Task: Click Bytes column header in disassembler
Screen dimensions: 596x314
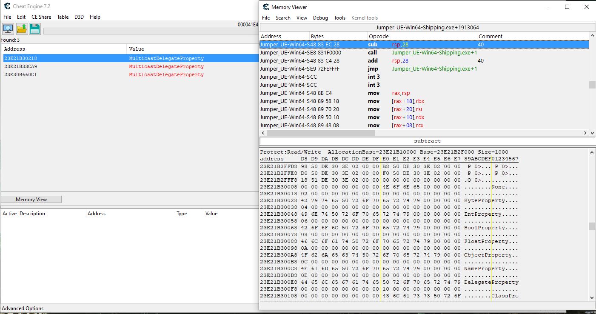Action: [x=338, y=36]
